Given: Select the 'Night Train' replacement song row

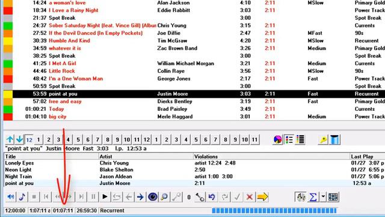Looking at the screenshot, I should coord(194,177).
